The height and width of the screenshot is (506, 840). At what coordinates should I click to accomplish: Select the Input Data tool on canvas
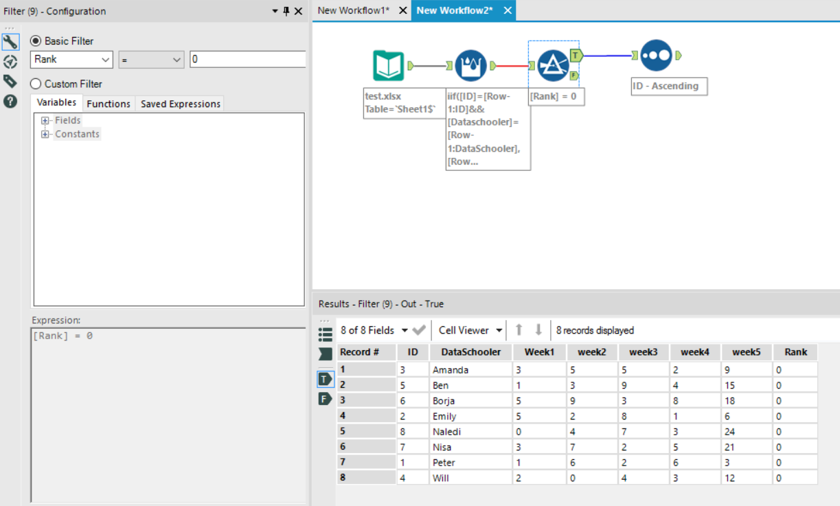pos(388,66)
